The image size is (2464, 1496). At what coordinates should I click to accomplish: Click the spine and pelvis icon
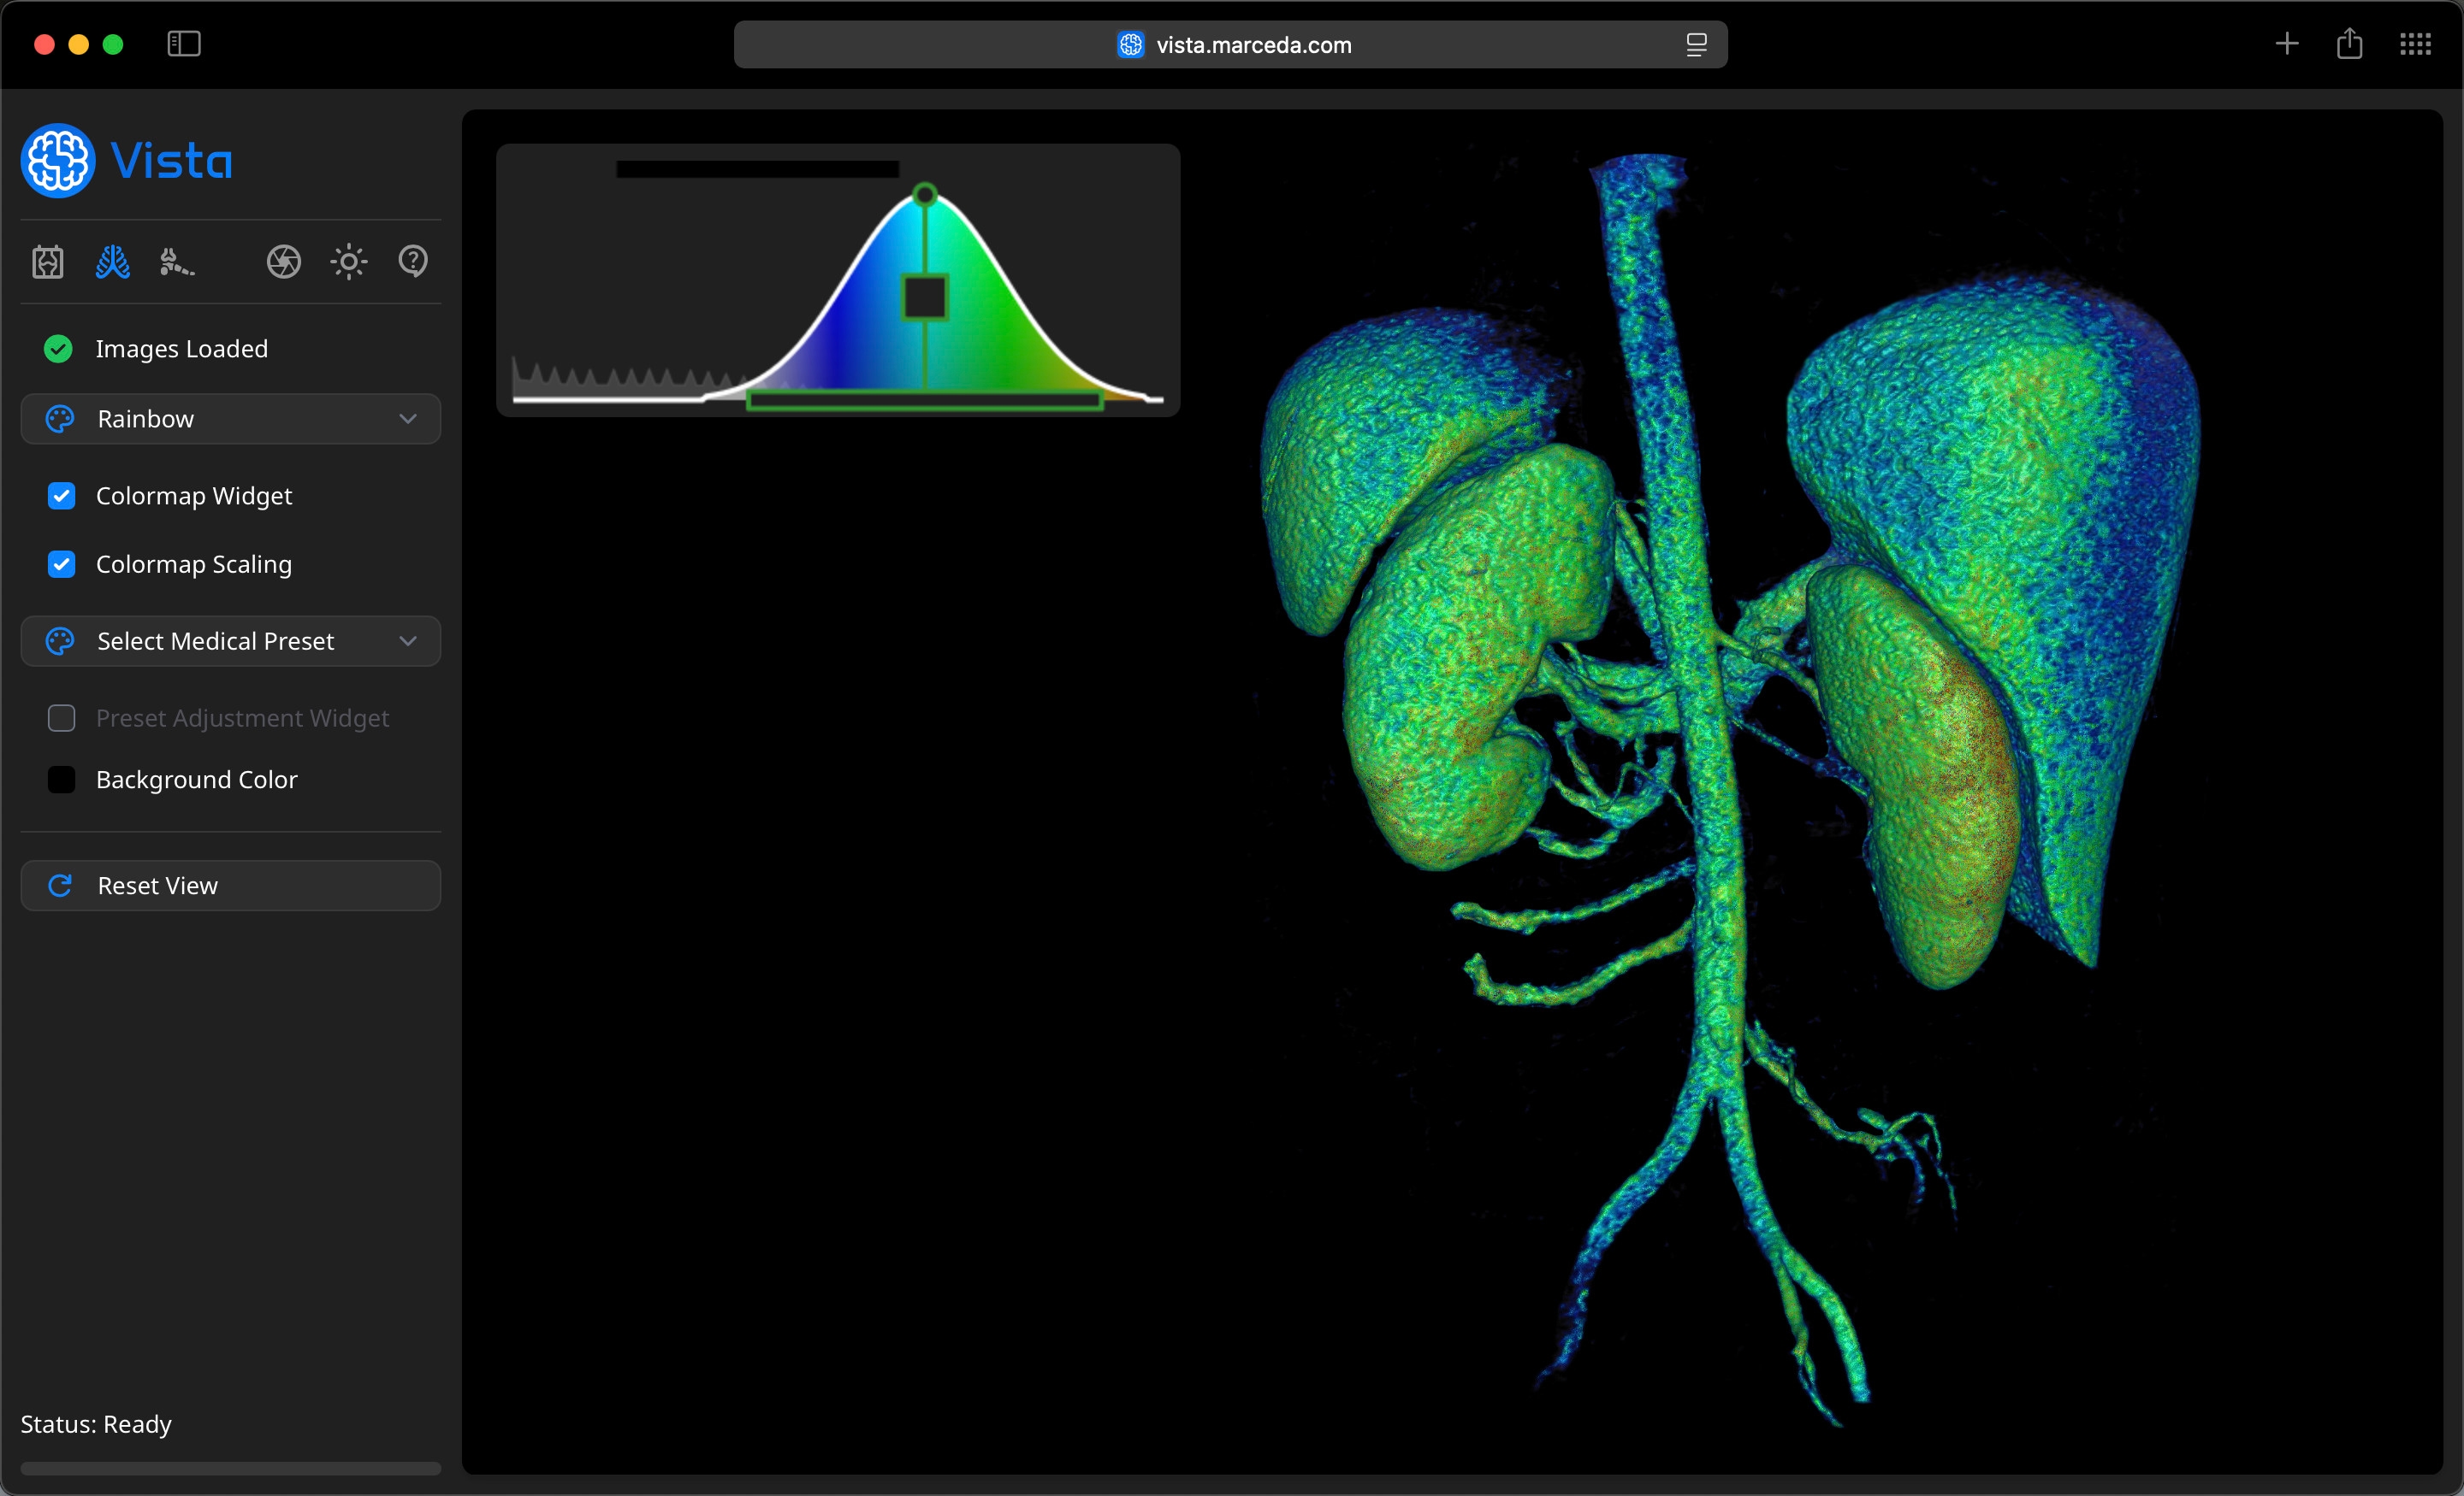pos(176,262)
